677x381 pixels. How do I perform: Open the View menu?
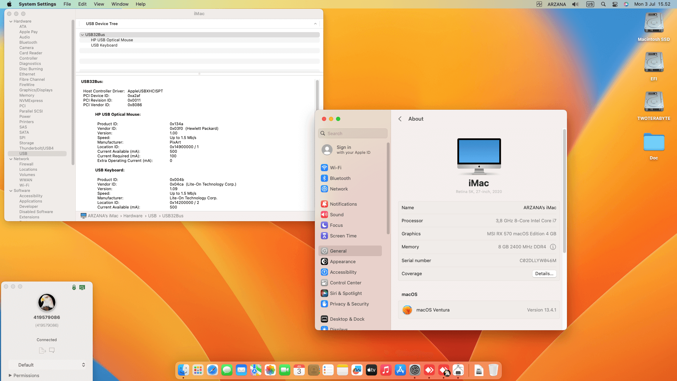click(x=99, y=4)
